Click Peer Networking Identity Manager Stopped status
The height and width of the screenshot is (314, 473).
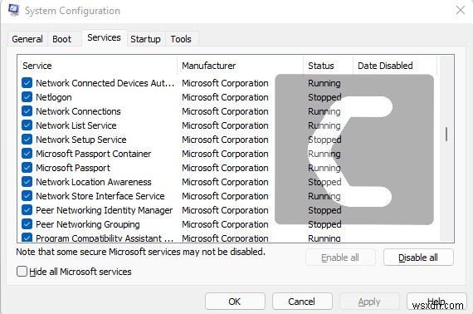pyautogui.click(x=324, y=210)
